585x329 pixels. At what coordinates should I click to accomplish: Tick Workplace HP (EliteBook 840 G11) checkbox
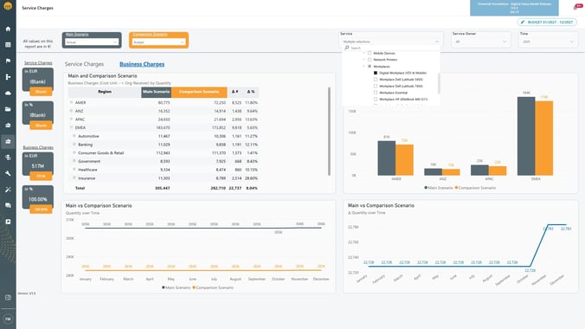(x=376, y=99)
